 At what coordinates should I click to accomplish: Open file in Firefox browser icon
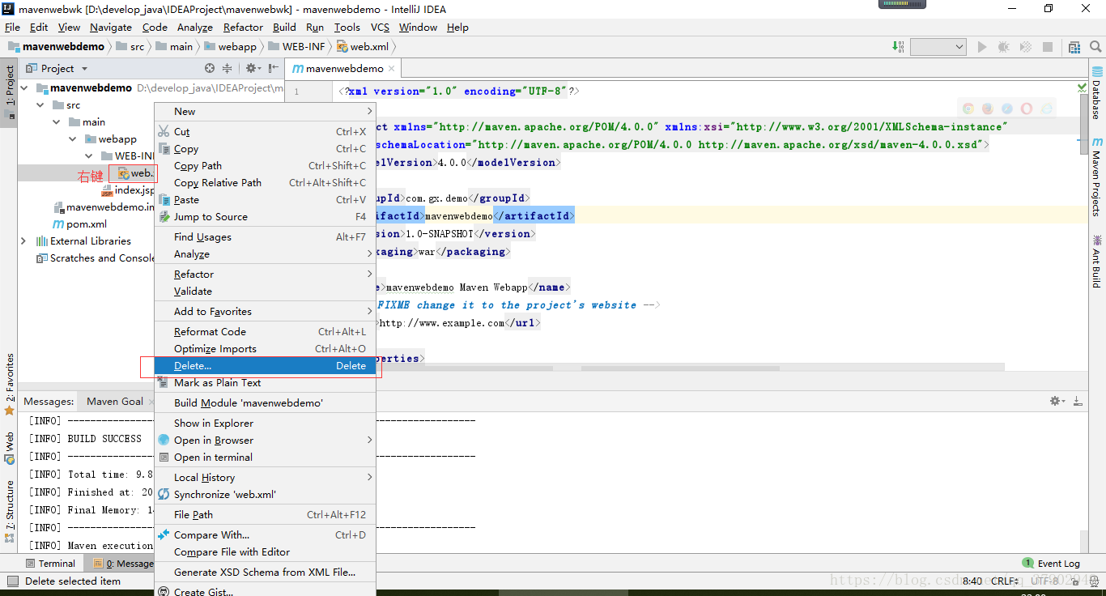pyautogui.click(x=988, y=109)
